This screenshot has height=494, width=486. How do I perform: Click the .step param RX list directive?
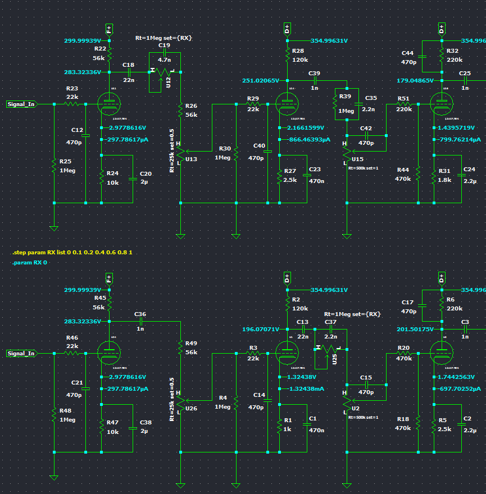coord(72,253)
